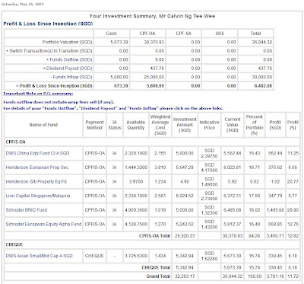Click Henderson Glb Property profit percent 20.77

coord(293,182)
